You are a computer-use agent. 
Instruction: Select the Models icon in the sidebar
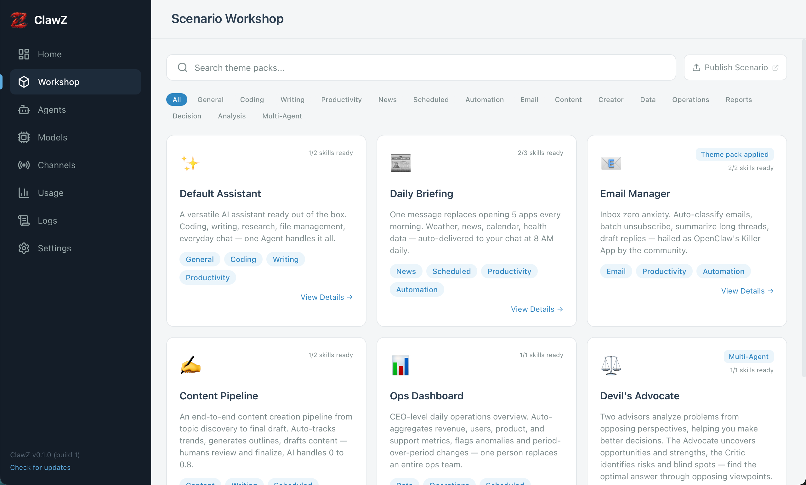point(24,137)
